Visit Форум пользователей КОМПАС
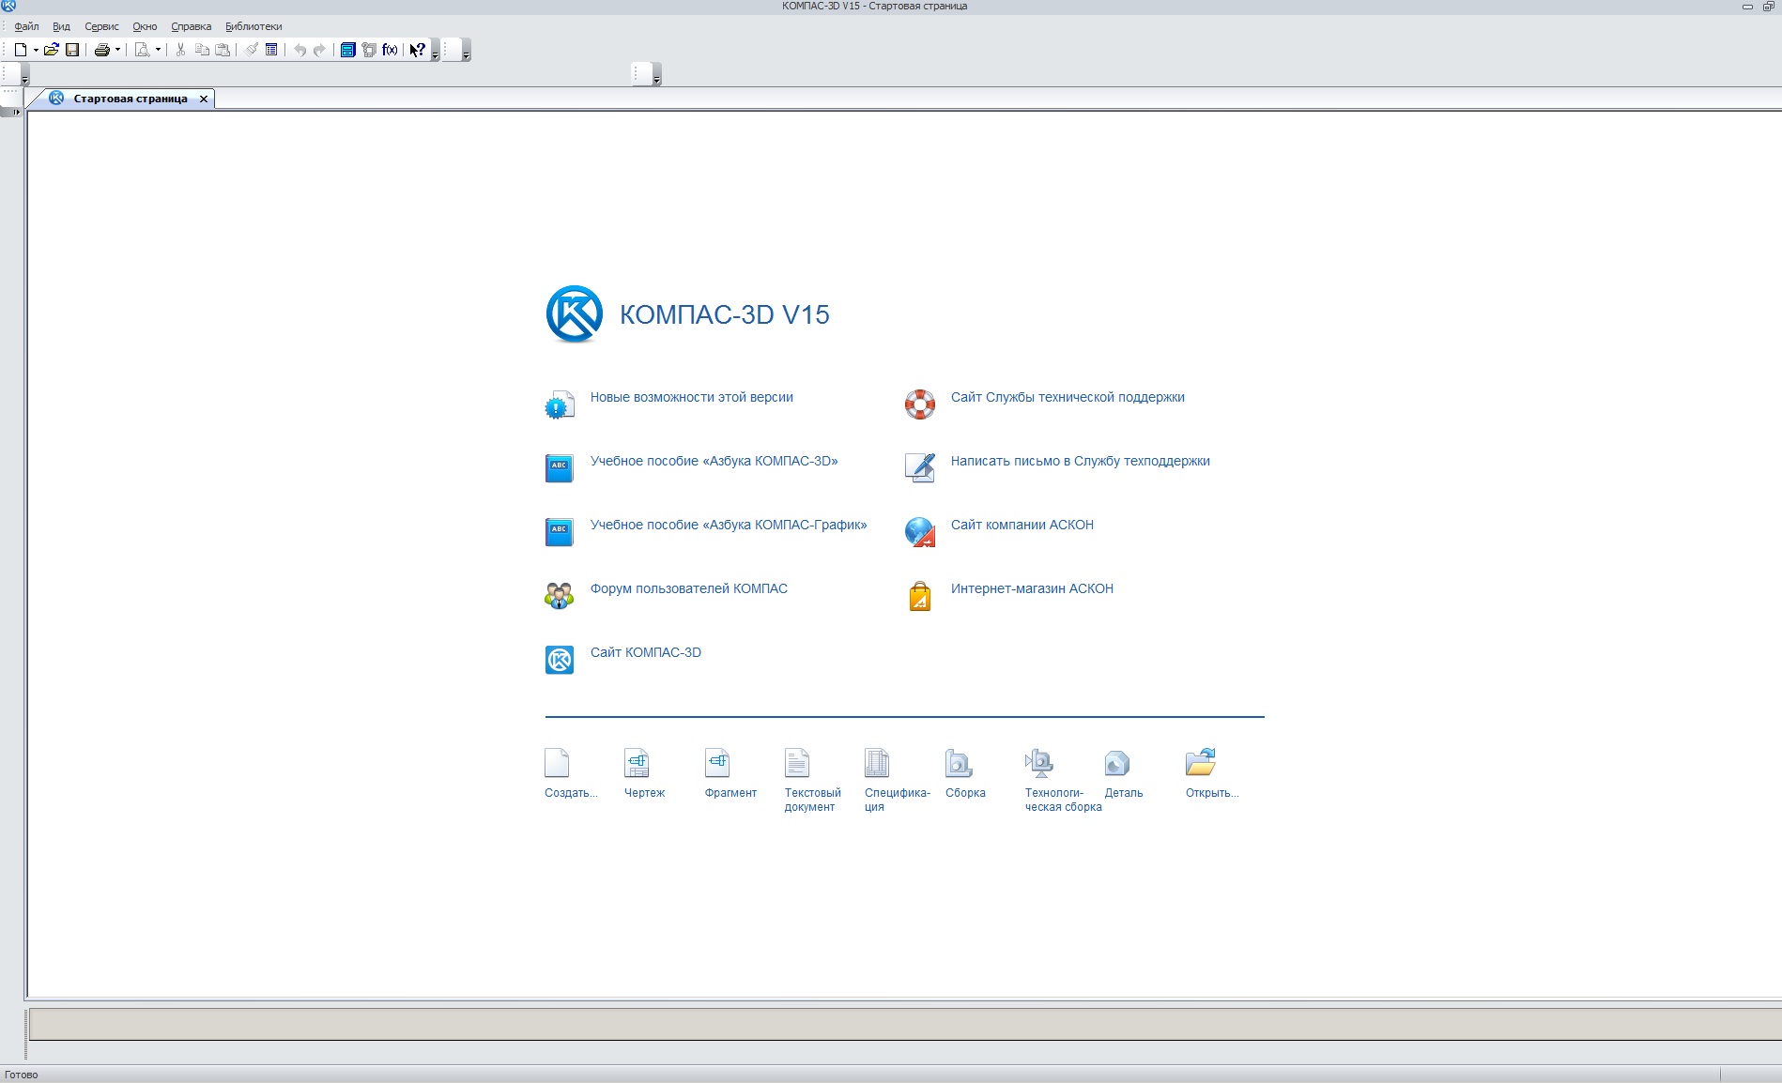Image resolution: width=1782 pixels, height=1083 pixels. coord(688,588)
